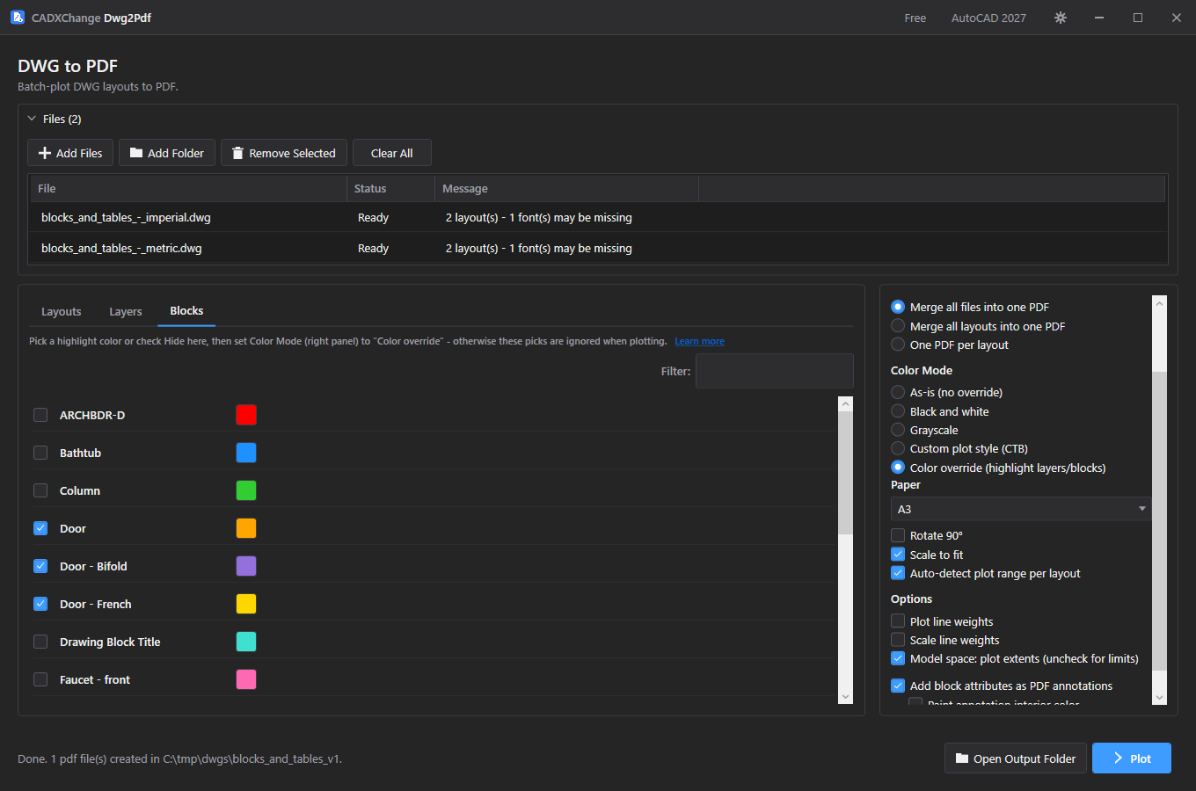Click the options panel scrollbar down arrow
Screen dimensions: 1196x791
click(x=1159, y=698)
